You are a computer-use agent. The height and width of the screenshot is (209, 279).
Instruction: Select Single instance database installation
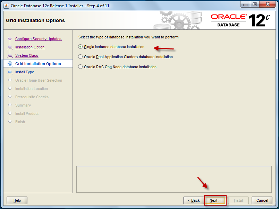80,47
